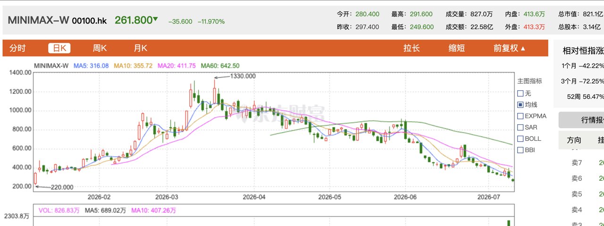Viewport: 604px width, 226px height.
Task: Toggle the 均线 moving average checkbox
Action: tap(520, 105)
